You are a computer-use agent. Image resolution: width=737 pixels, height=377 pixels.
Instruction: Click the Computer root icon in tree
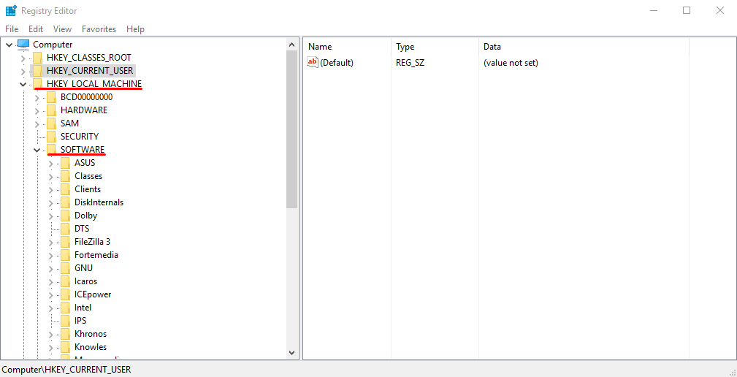coord(23,45)
